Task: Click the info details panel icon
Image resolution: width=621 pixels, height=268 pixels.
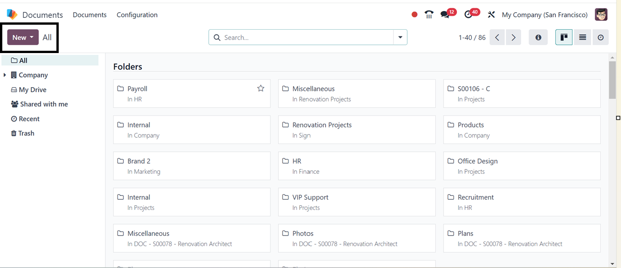Action: [538, 38]
